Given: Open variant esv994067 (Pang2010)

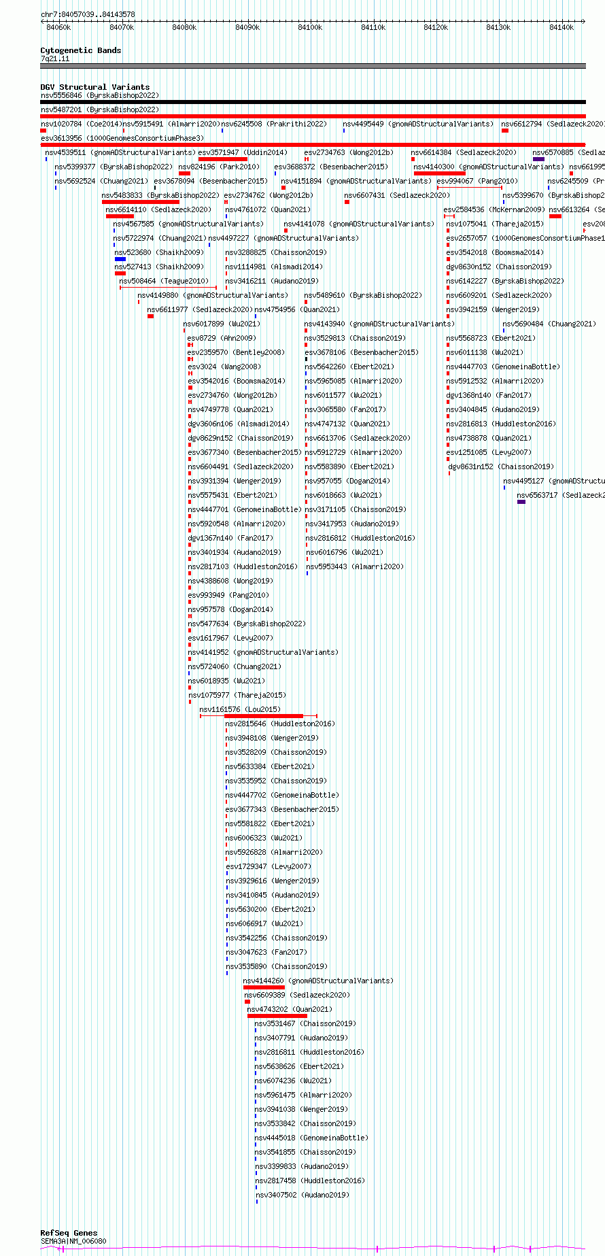Looking at the screenshot, I should tap(477, 182).
